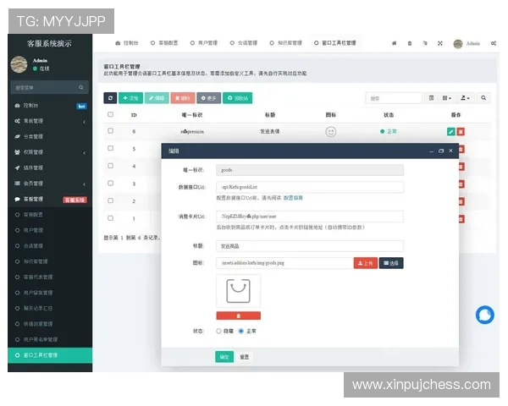Click red delete icon for row 6
This screenshot has height=406, width=508.
[461, 131]
